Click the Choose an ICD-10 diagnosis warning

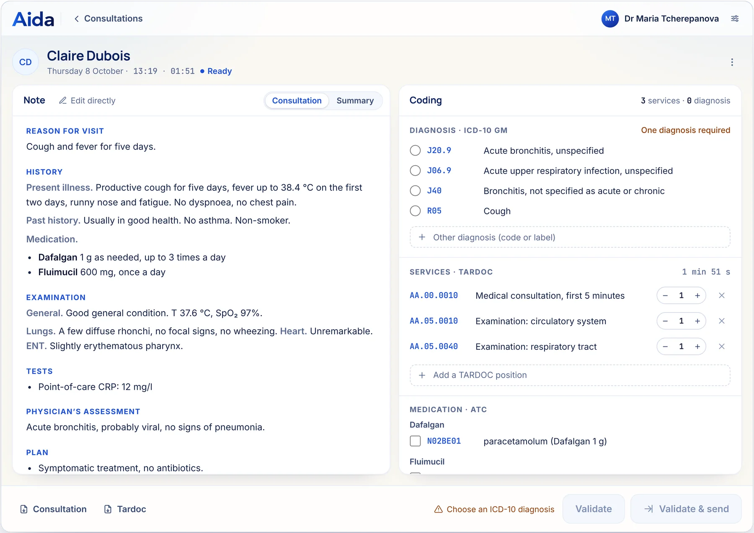coord(494,509)
